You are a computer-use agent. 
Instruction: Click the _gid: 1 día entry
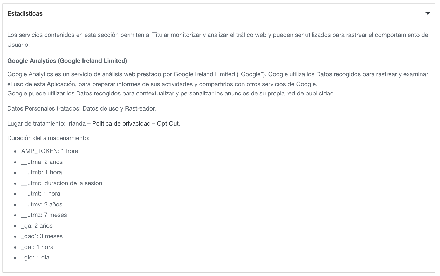[x=35, y=257]
